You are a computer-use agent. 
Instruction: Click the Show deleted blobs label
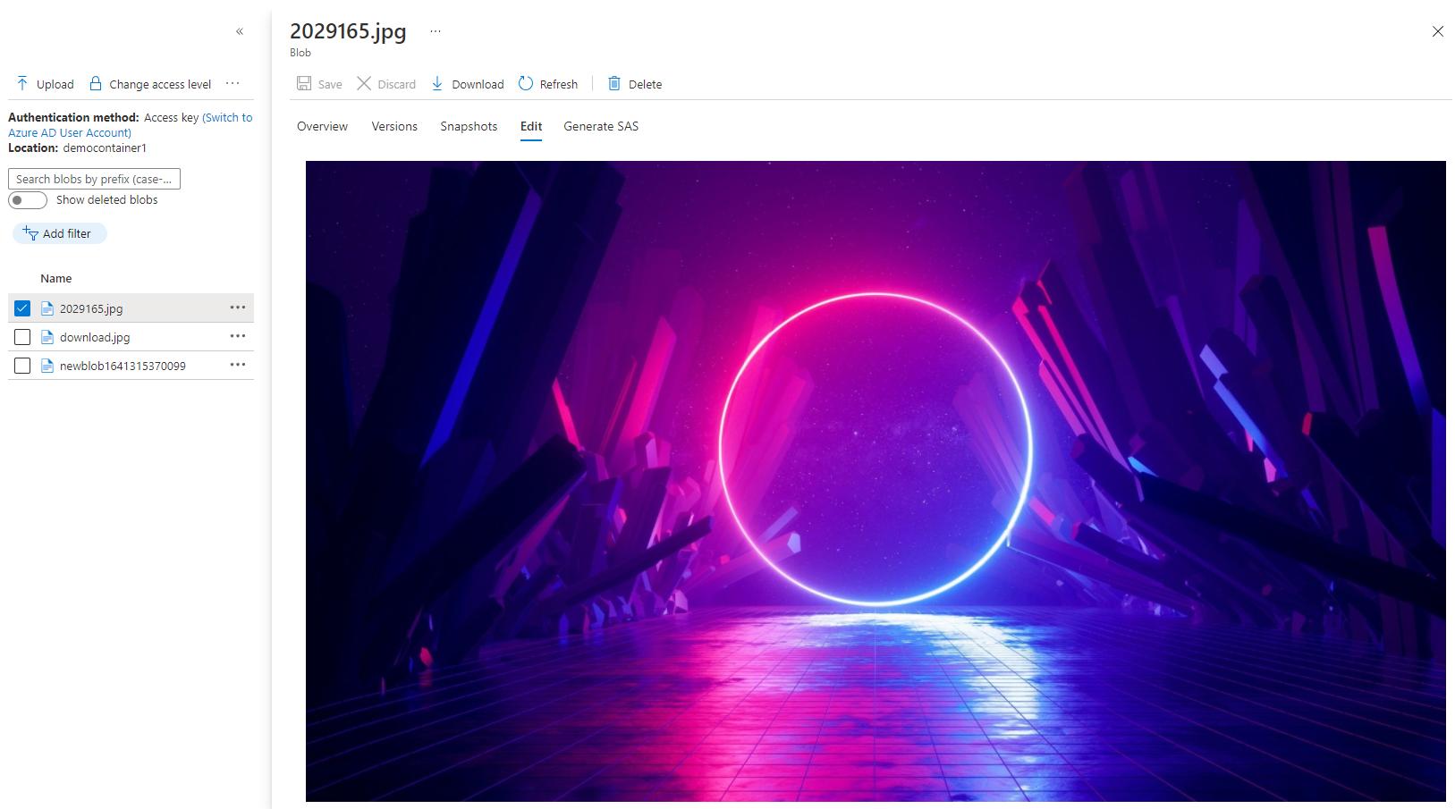[x=106, y=199]
